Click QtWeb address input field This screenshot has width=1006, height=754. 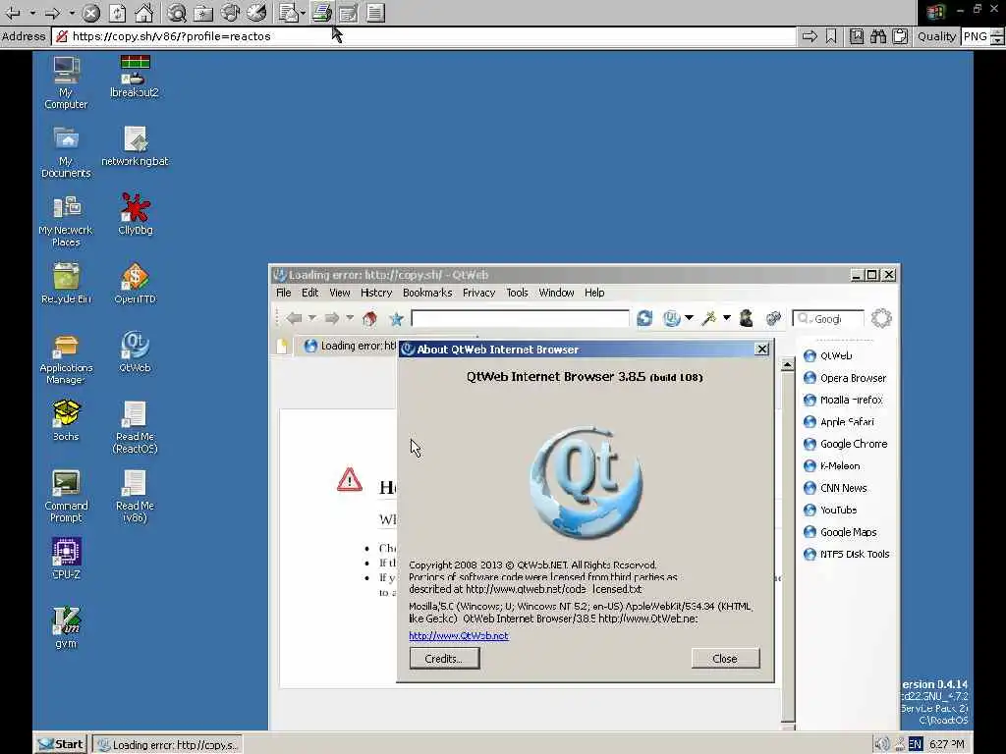pos(521,319)
